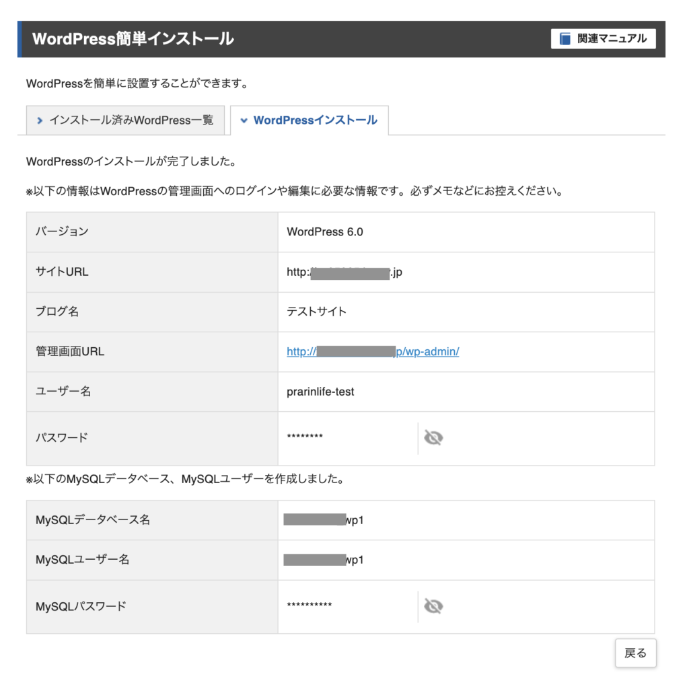This screenshot has width=689, height=689.
Task: Switch to インストール済みWordPress一覧 tab
Action: (x=125, y=120)
